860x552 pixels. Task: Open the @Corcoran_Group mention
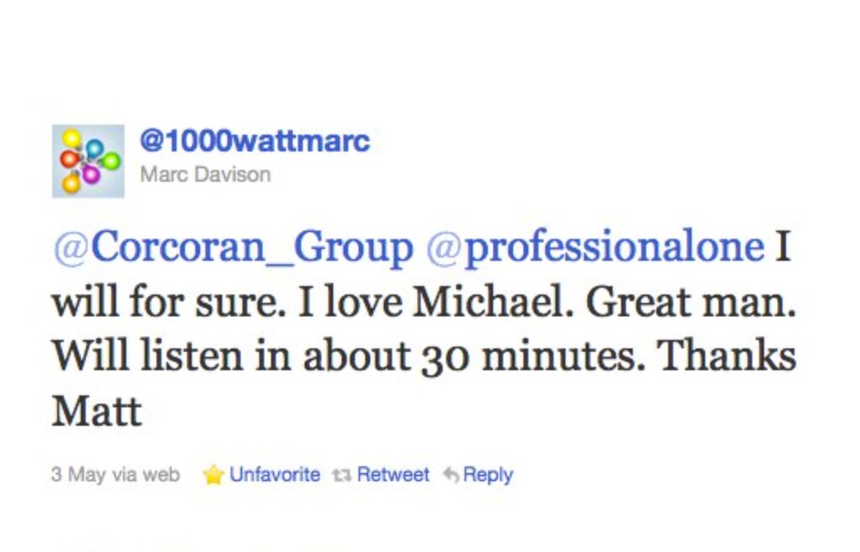(x=233, y=247)
